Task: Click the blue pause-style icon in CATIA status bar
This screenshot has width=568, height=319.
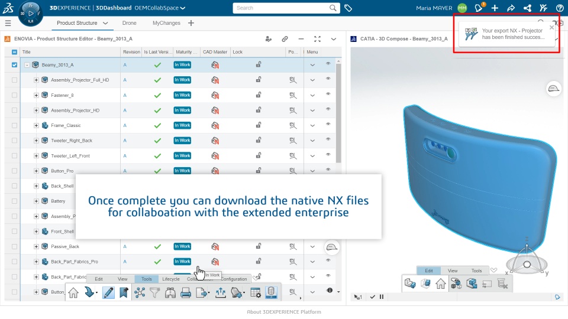Action: [x=382, y=297]
